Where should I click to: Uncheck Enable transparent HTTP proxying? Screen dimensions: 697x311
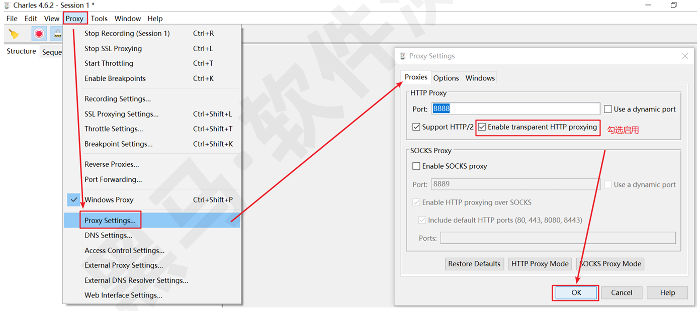pos(482,127)
